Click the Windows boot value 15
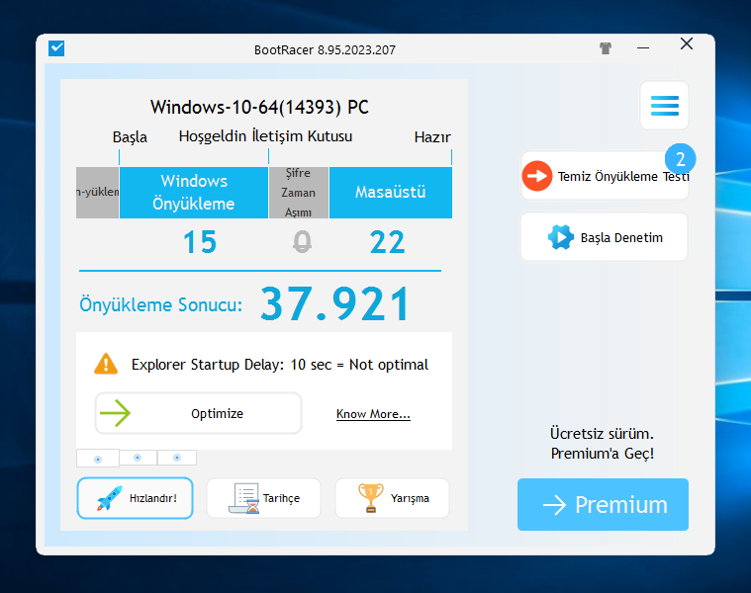 200,242
